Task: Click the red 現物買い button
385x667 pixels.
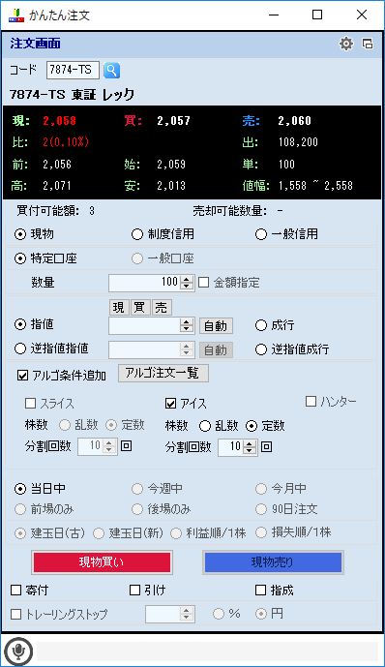Action: 102,562
